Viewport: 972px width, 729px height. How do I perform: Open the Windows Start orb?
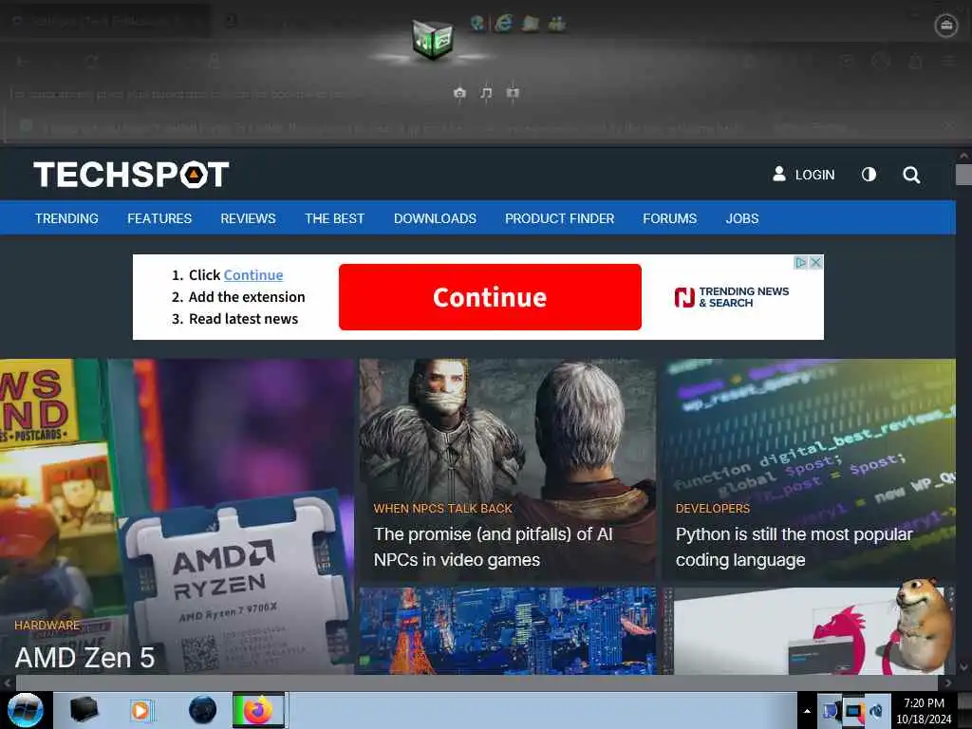coord(26,710)
